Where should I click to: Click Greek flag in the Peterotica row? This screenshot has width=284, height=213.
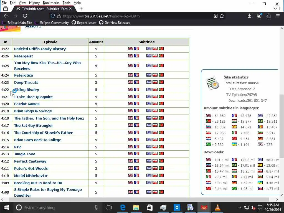click(149, 75)
